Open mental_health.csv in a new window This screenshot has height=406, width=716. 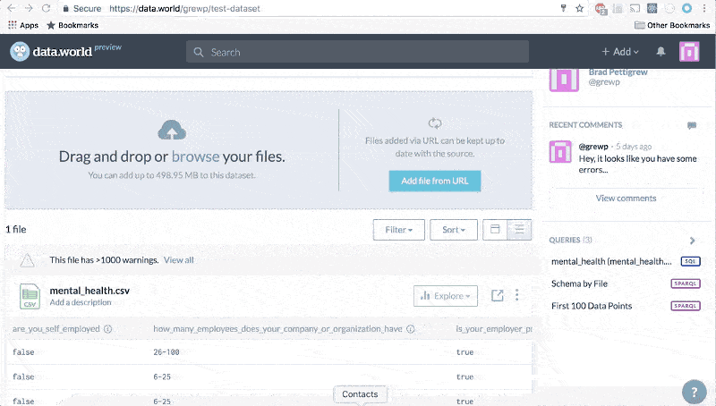click(x=498, y=296)
